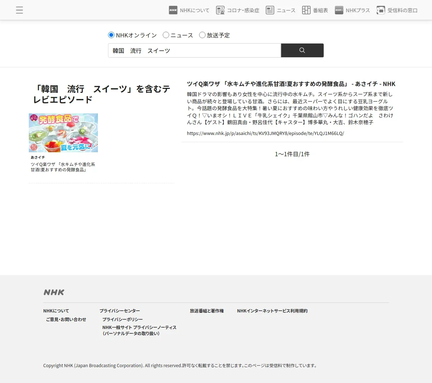This screenshot has width=432, height=383.
Task: Click footer link 放送番組と著作権
Action: (207, 311)
